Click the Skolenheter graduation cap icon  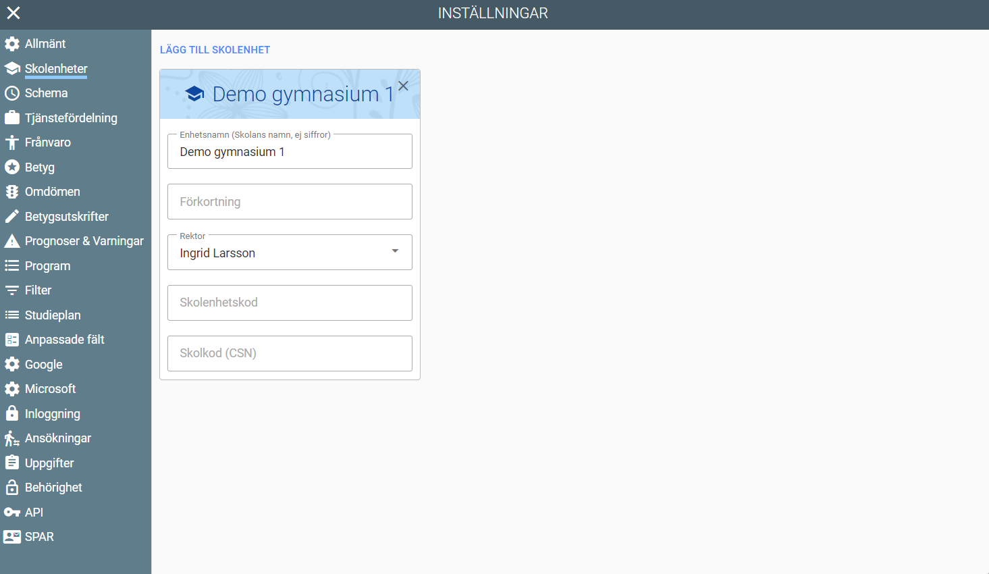pyautogui.click(x=12, y=69)
